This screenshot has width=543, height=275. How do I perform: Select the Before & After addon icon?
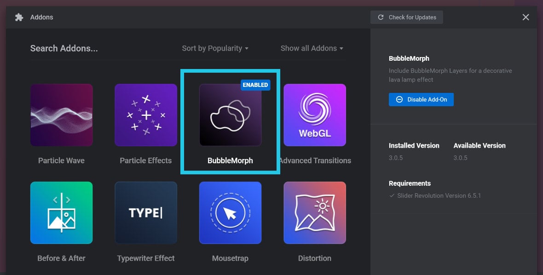(x=61, y=213)
